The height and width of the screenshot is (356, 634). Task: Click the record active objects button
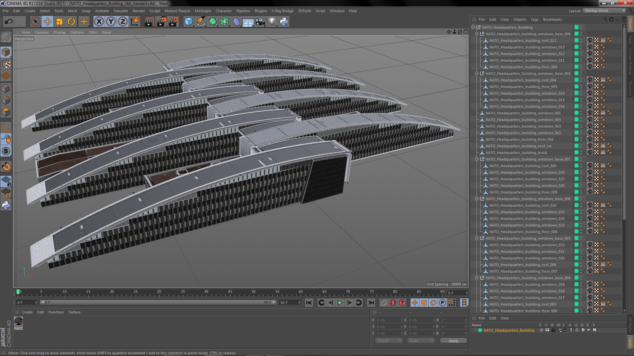point(383,303)
